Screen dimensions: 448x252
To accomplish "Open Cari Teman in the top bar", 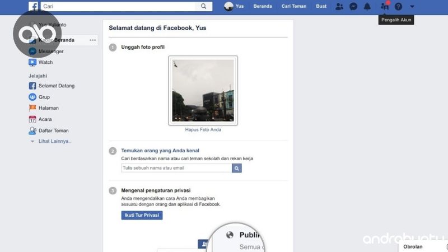I will (x=293, y=6).
